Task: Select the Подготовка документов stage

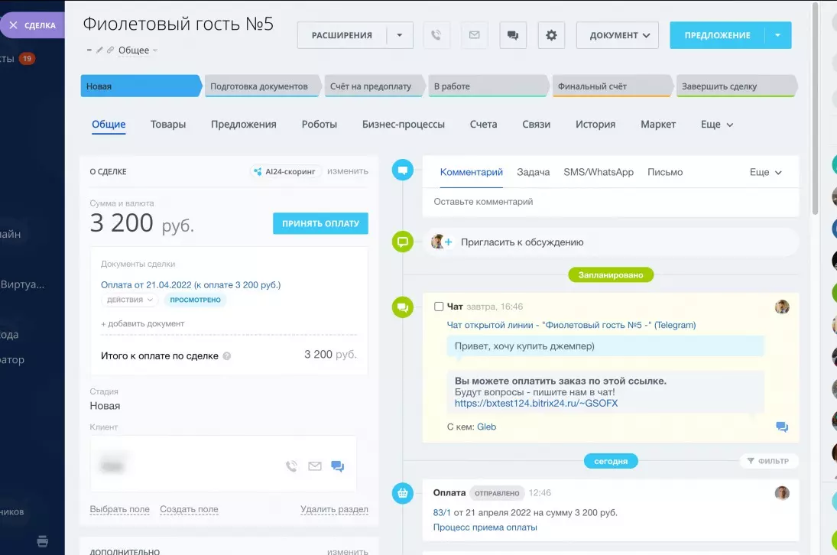Action: click(258, 86)
